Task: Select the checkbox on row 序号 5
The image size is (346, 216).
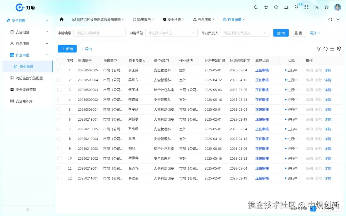Action: click(x=59, y=109)
